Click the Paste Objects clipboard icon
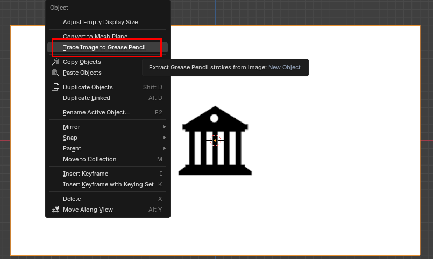Viewport: 433px width, 259px height. tap(55, 73)
